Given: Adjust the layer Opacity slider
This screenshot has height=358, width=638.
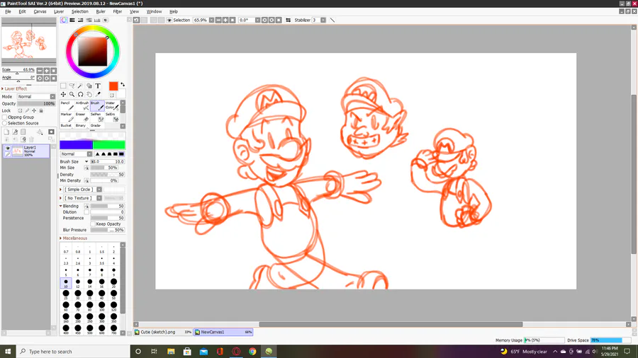Looking at the screenshot, I should click(x=36, y=103).
